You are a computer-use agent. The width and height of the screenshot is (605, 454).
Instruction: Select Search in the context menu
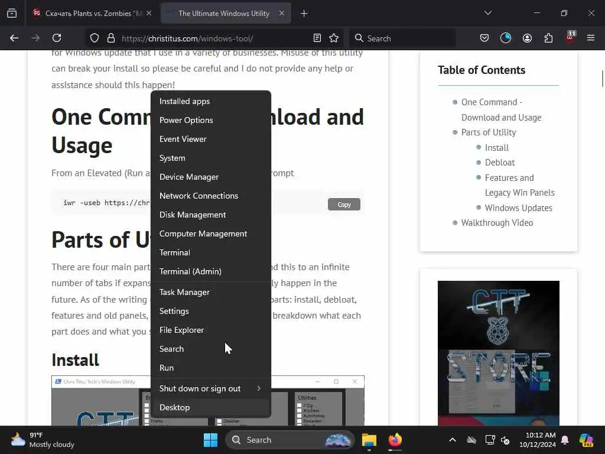click(x=211, y=349)
